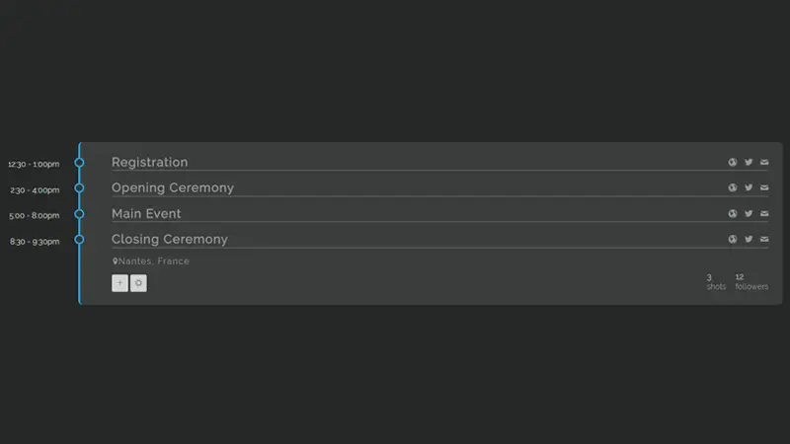The width and height of the screenshot is (790, 444).
Task: Click the map pin beside Nantes, France
Action: point(115,261)
